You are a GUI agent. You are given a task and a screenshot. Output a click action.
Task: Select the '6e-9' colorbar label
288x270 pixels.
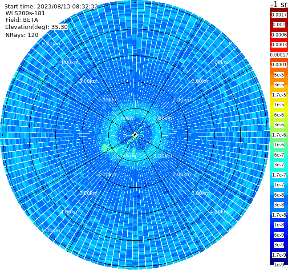tap(279, 235)
